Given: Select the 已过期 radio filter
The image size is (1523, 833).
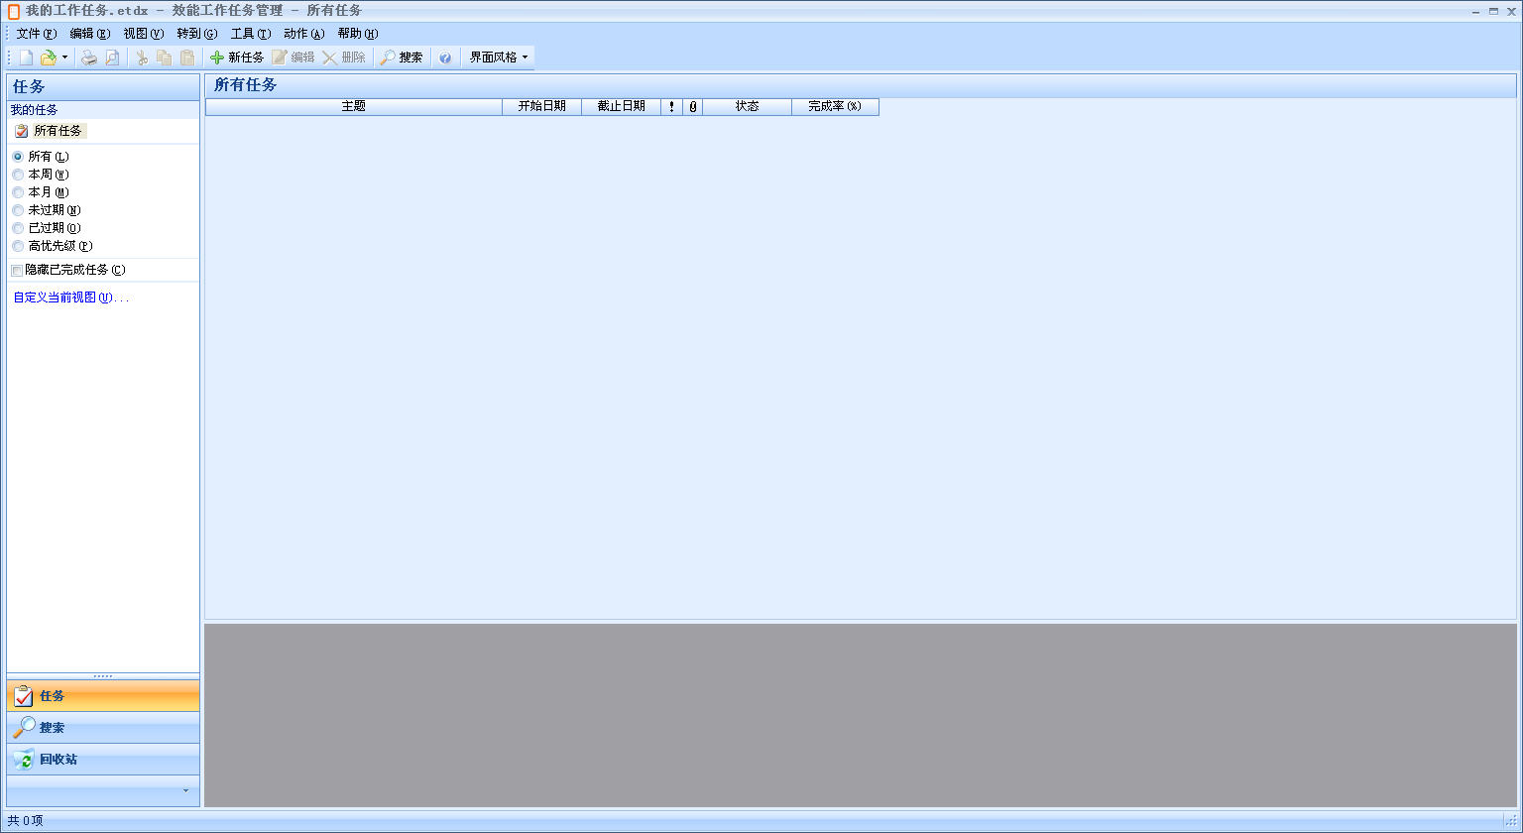Looking at the screenshot, I should 18,228.
